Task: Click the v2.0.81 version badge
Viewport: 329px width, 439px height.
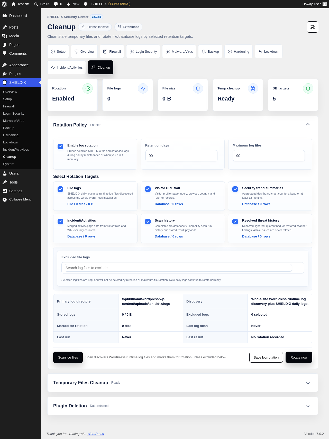Action: coord(97,17)
